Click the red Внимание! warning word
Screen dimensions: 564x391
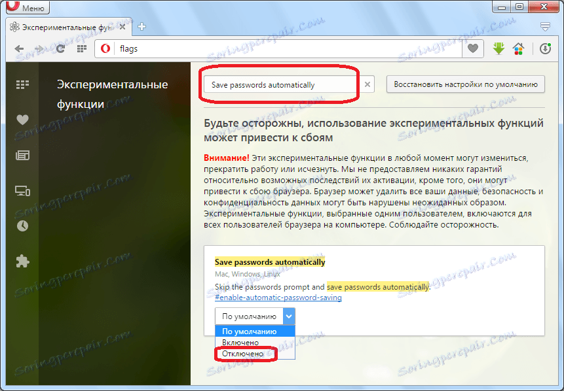coord(226,158)
